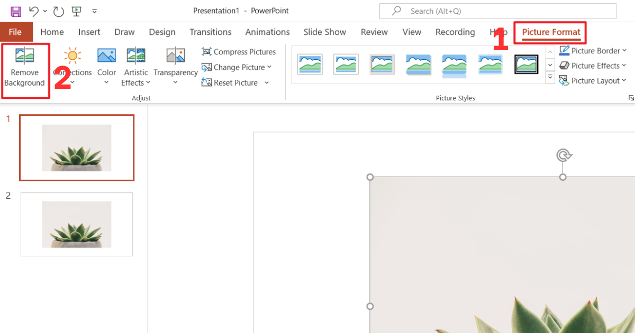Open Customize Quick Access Toolbar dropdown

(x=94, y=11)
